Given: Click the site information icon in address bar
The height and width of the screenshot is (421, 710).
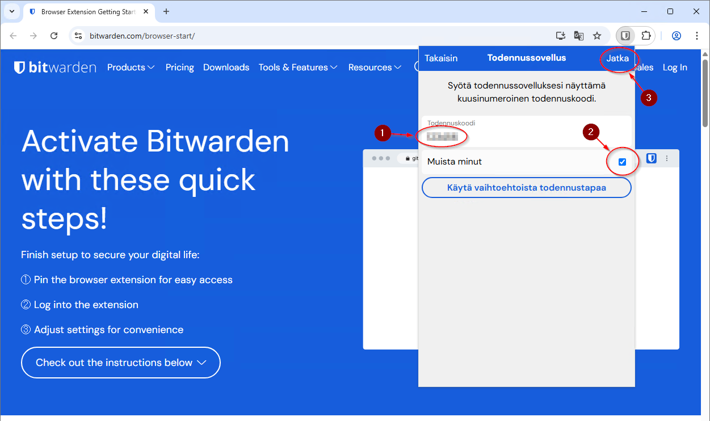Looking at the screenshot, I should coord(79,36).
